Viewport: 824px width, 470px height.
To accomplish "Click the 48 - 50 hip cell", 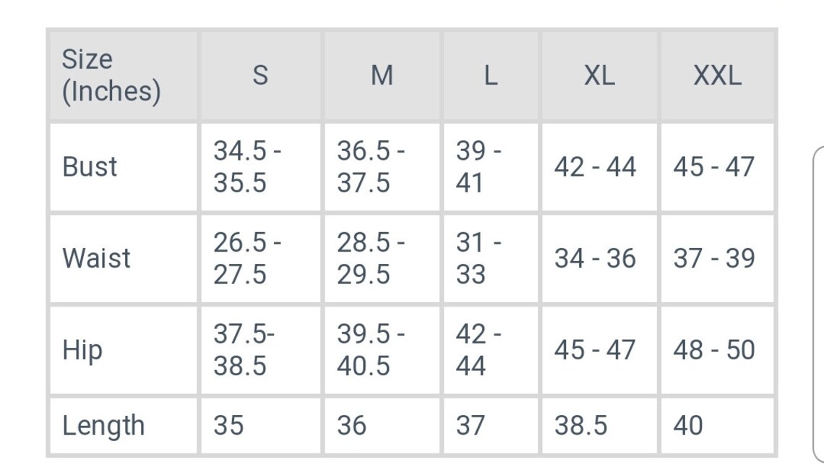I will click(x=717, y=350).
